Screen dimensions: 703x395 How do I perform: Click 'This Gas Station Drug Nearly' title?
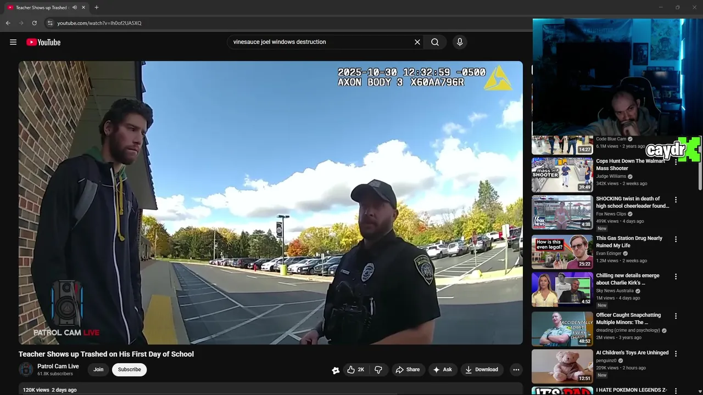pos(629,242)
